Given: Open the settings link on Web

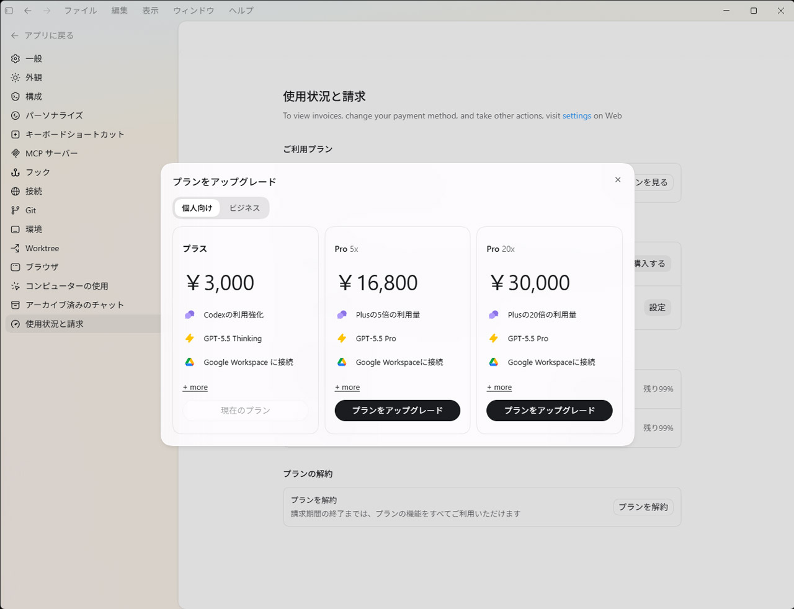Looking at the screenshot, I should pyautogui.click(x=577, y=116).
